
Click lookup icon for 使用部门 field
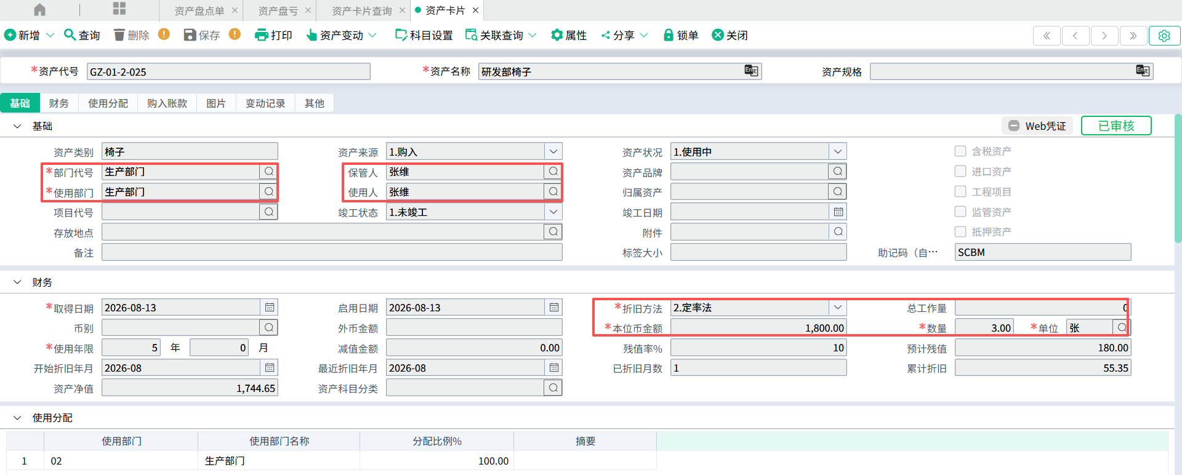[268, 192]
